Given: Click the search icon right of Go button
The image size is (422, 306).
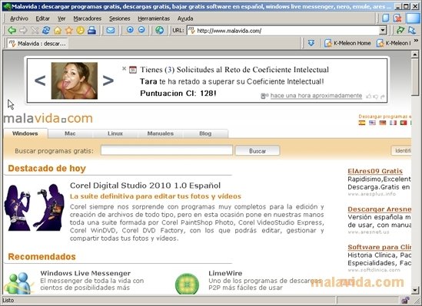Looking at the screenshot, I should [412, 31].
